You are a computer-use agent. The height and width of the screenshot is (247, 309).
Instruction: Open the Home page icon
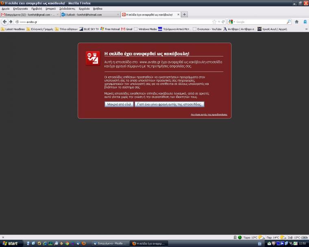click(296, 22)
